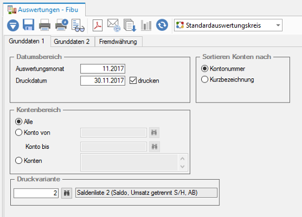Screen dimensions: 302x217
Task: Click the quick print icon with blue badge
Action: [62, 25]
